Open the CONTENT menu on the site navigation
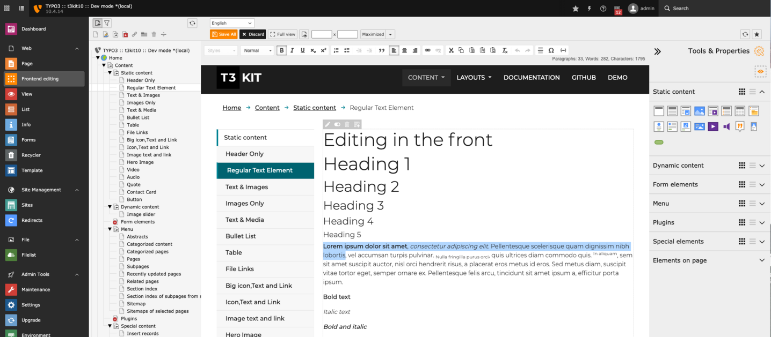Image resolution: width=771 pixels, height=337 pixels. pyautogui.click(x=426, y=77)
